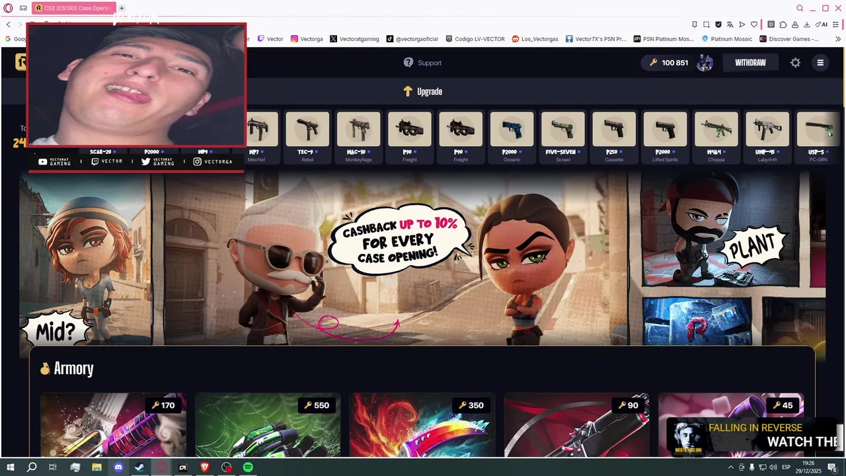This screenshot has height=476, width=846.
Task: Click the translate page icon
Action: coord(730,24)
